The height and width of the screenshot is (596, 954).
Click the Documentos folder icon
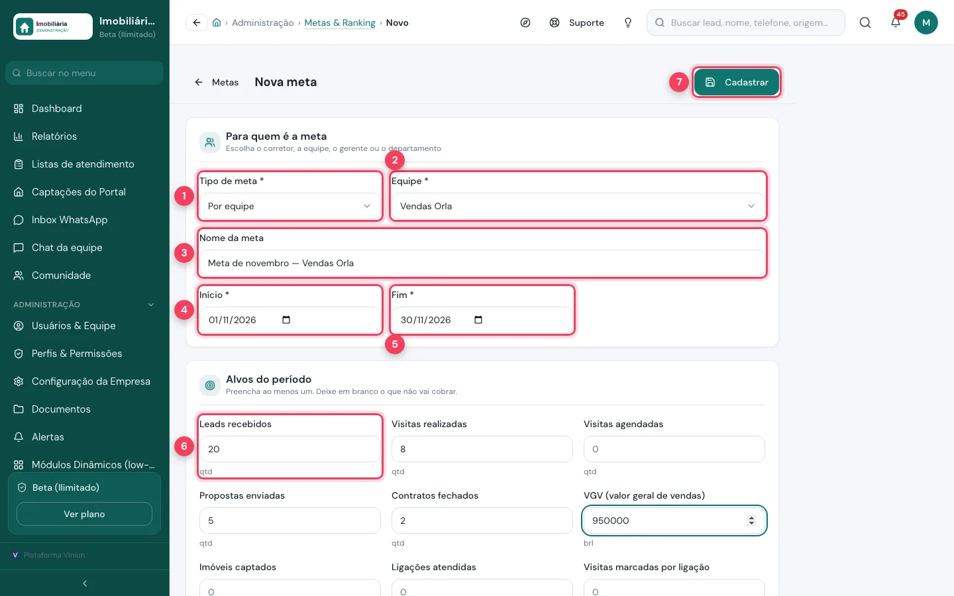click(x=19, y=409)
